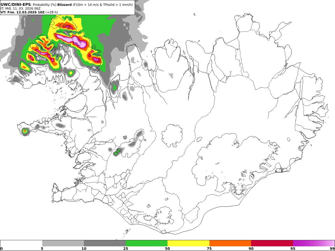Click the "IT: Mið. 11. 03. 2026 06Z" line
Viewport: 335px width, 251px height.
pyautogui.click(x=20, y=8)
